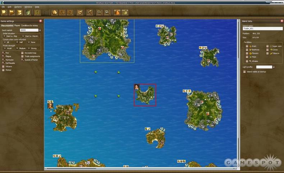Click the horseshoe-shaped toolbar icon
Screen dimensions: 284x173
click(x=37, y=13)
